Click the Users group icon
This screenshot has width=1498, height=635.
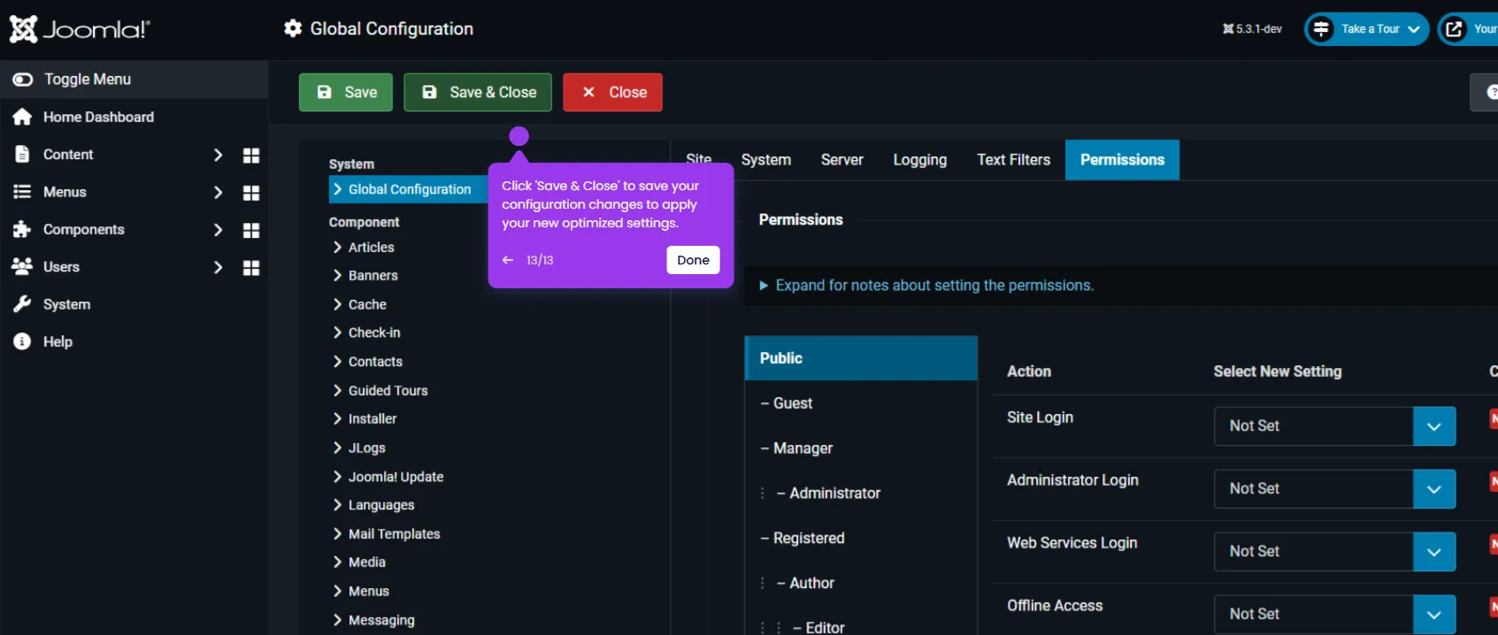pos(22,266)
